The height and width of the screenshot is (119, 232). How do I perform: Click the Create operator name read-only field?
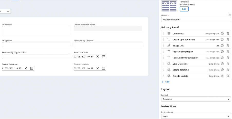click(108, 29)
